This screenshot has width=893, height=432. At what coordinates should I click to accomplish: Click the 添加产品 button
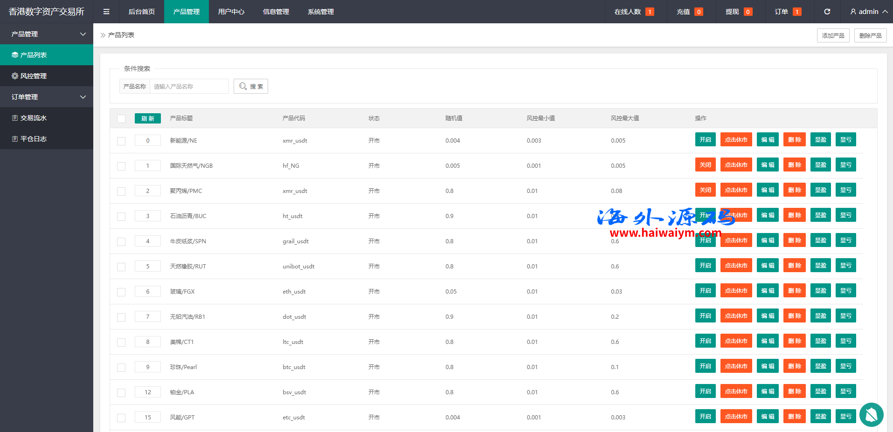coord(833,35)
